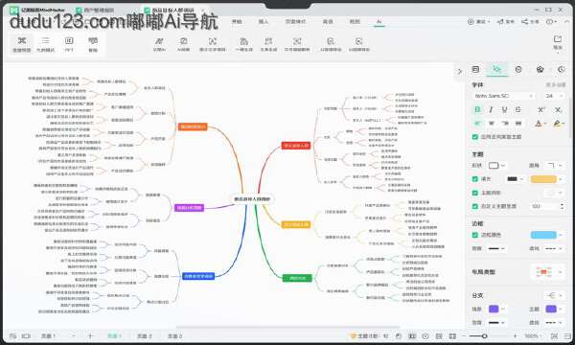Select the second page tab at bottom

[x=145, y=335]
